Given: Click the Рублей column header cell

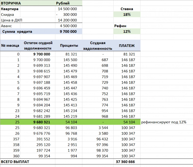Looking at the screenshot, I should tap(63, 3).
